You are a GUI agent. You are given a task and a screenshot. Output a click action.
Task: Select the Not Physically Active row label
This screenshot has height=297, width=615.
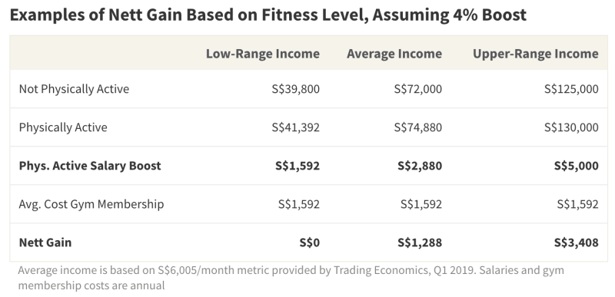point(74,89)
